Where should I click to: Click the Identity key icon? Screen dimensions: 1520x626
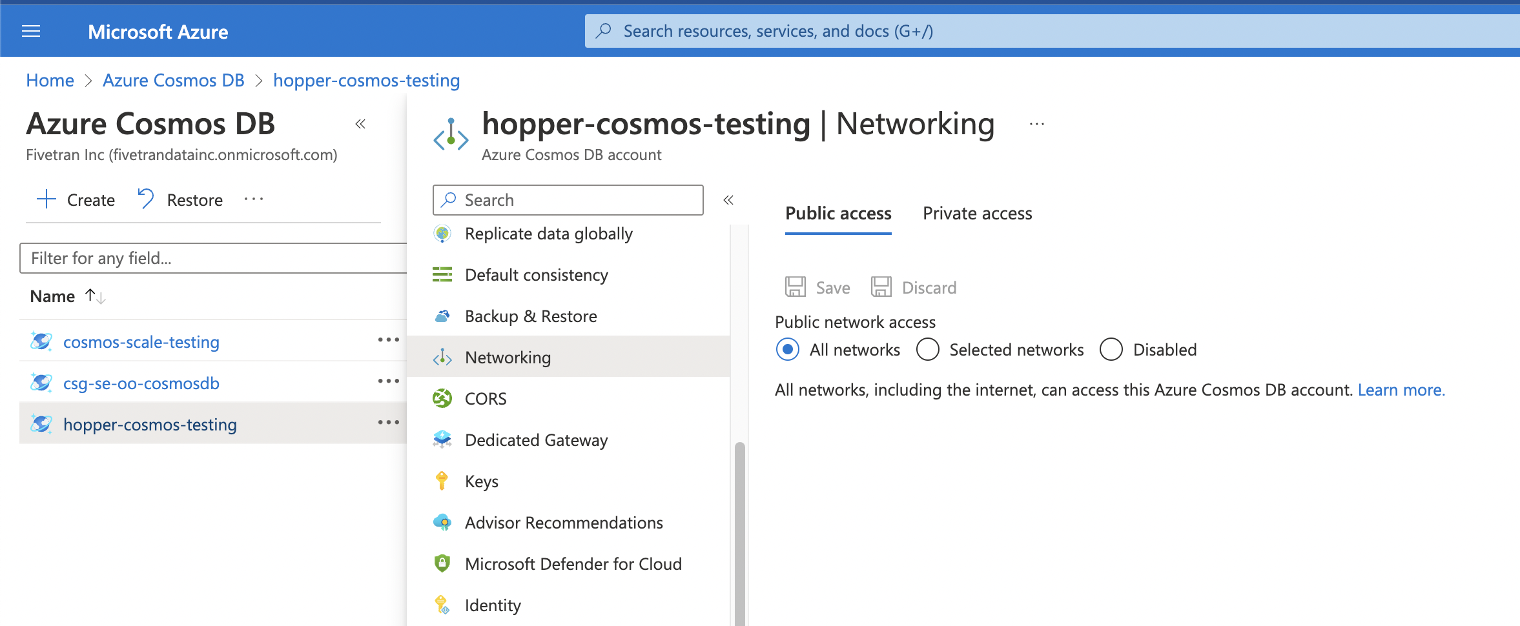pyautogui.click(x=442, y=605)
